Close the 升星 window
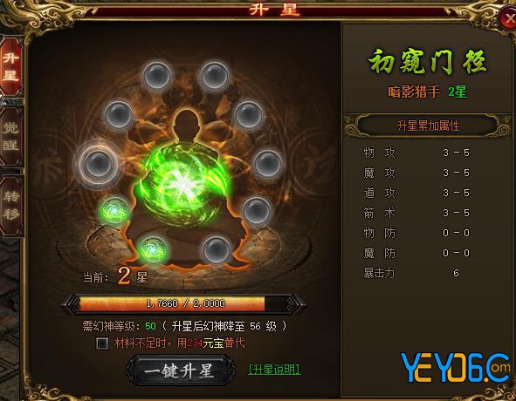This screenshot has height=401, width=516. (x=508, y=18)
